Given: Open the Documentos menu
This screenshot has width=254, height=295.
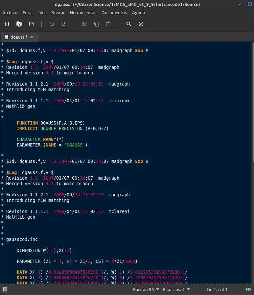Looking at the screenshot, I should pyautogui.click(x=114, y=12).
